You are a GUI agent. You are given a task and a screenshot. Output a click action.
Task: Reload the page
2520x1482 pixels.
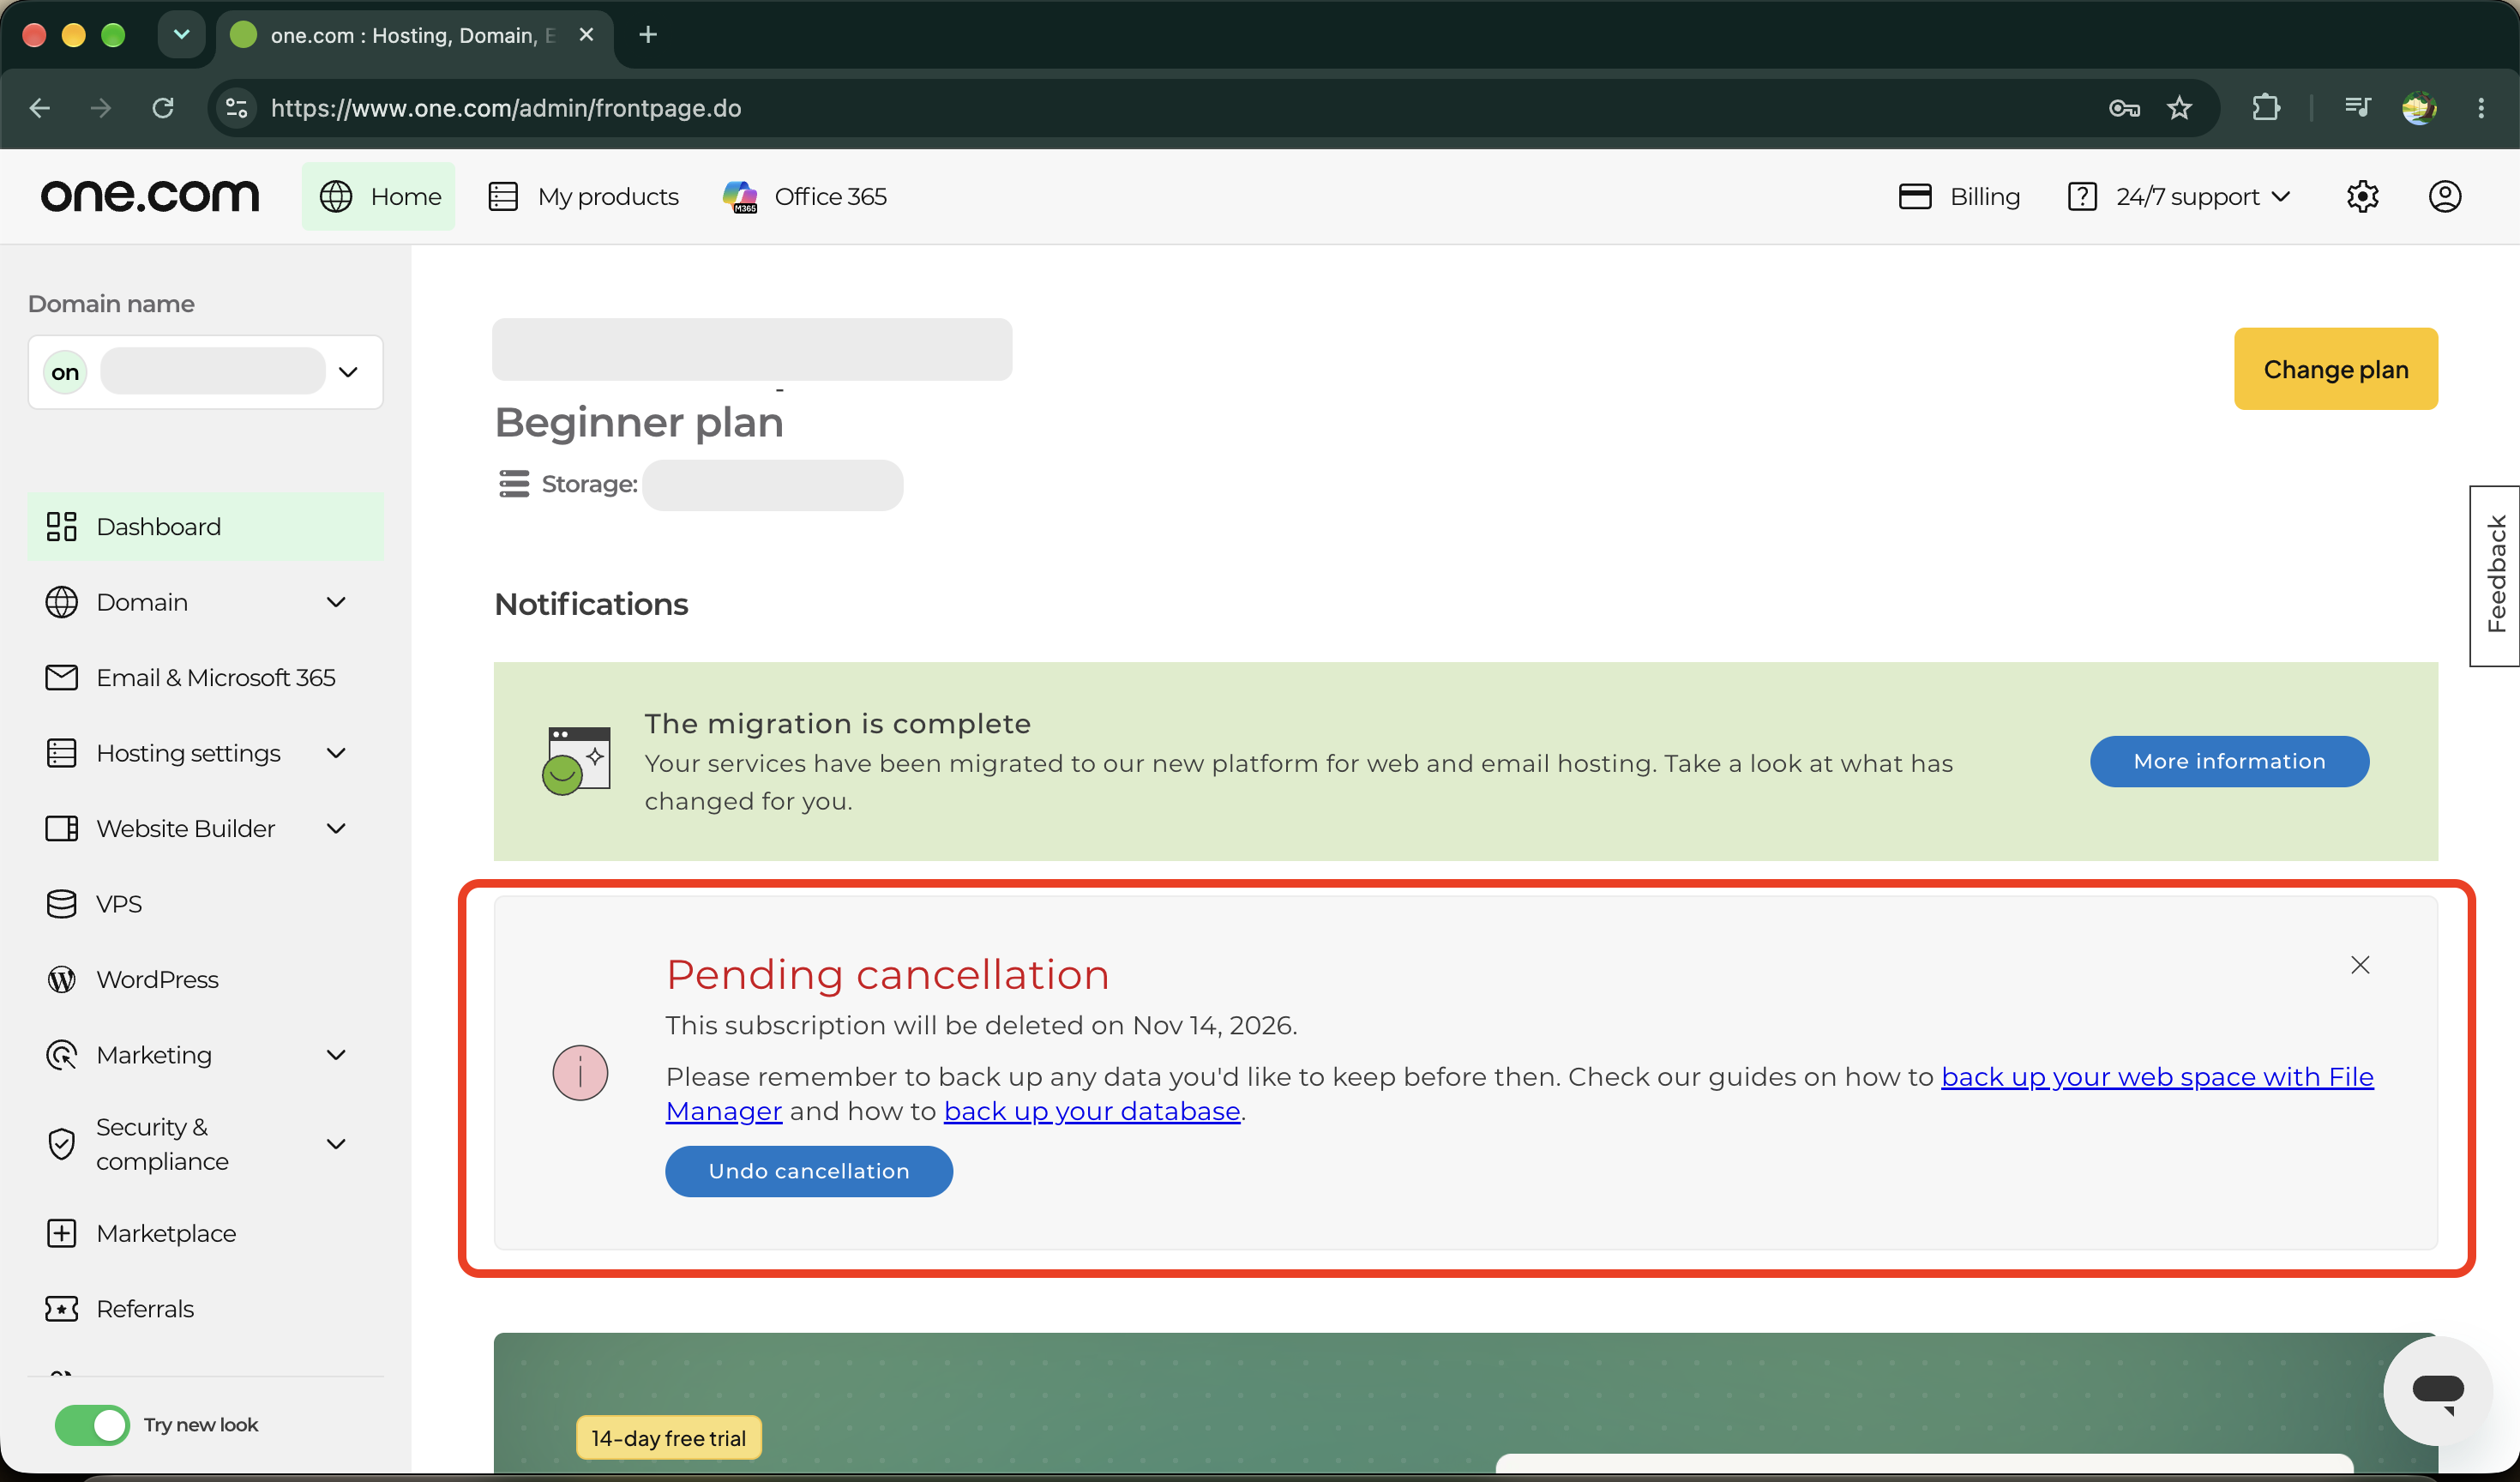(163, 108)
